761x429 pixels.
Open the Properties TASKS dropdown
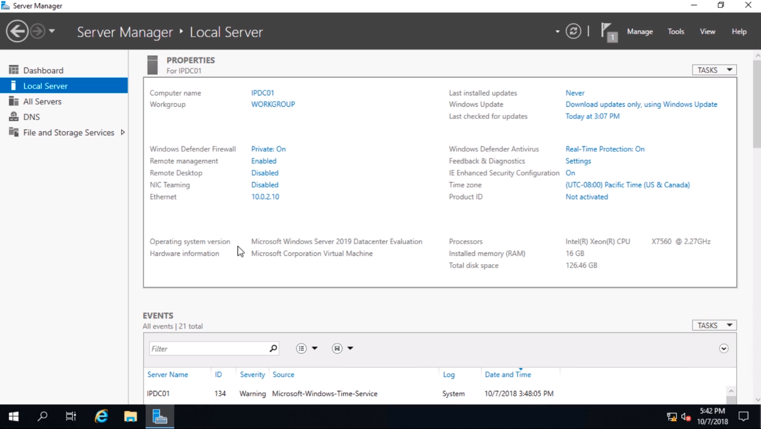pos(714,70)
